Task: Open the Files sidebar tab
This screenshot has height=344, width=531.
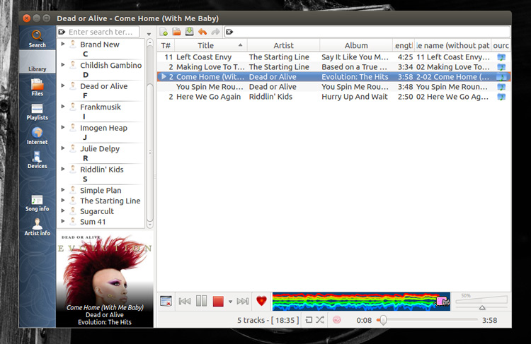Action: pos(37,87)
